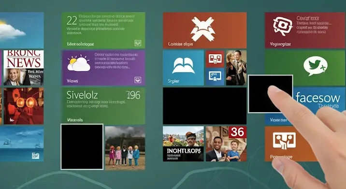Viewport: 346px width, 189px height.
Task: Click the small icon on purple Wows tile
Action: (x=138, y=80)
